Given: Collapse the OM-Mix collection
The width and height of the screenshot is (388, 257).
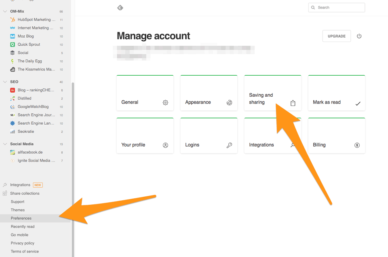Looking at the screenshot, I should click(x=5, y=11).
